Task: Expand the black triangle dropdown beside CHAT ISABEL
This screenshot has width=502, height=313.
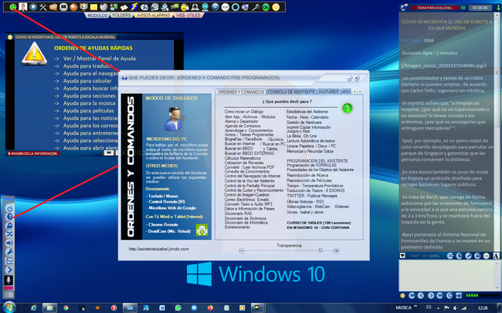Action: 402,255
